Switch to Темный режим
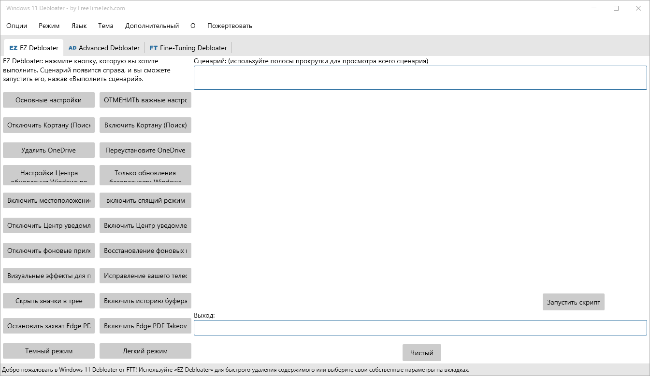The height and width of the screenshot is (376, 650). point(48,351)
